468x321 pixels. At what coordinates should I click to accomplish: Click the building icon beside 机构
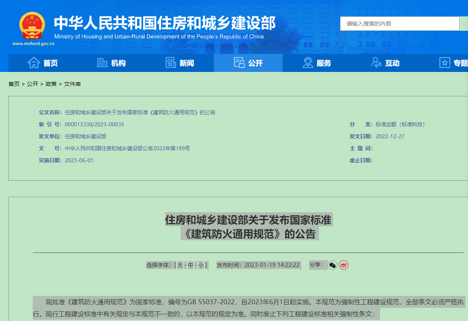coord(102,63)
